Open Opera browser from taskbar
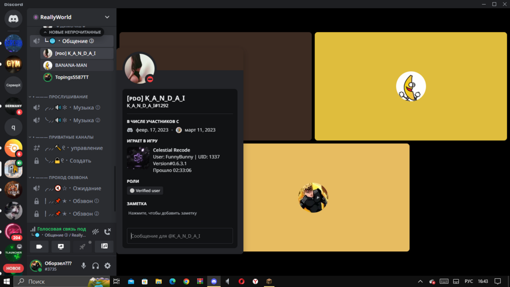510x287 pixels. (x=241, y=281)
